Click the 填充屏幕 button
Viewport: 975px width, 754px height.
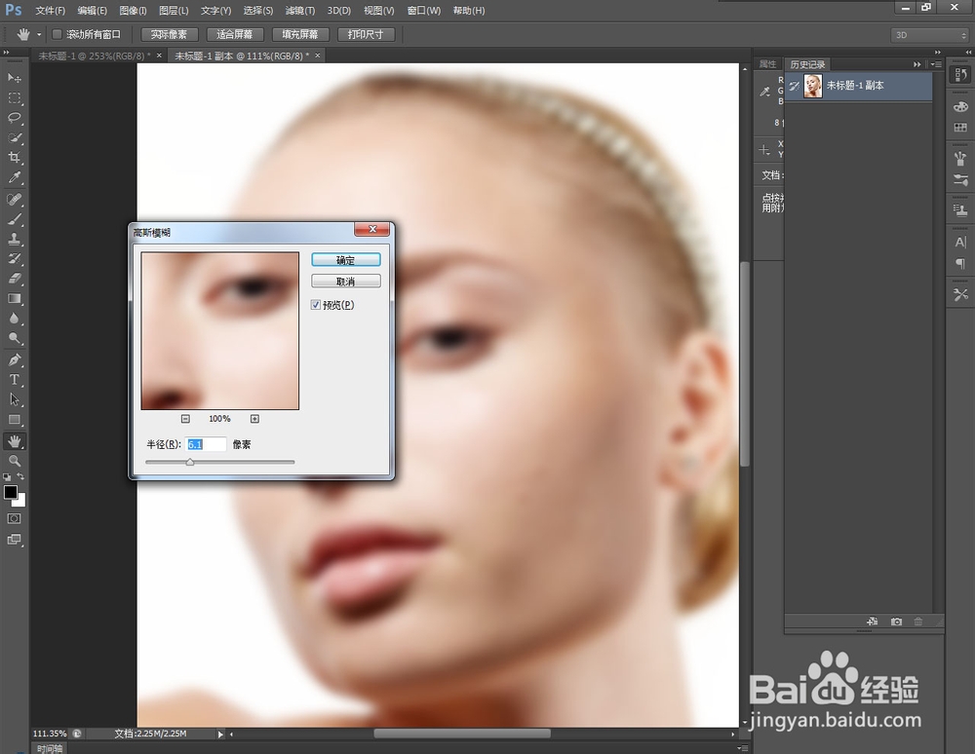point(300,35)
